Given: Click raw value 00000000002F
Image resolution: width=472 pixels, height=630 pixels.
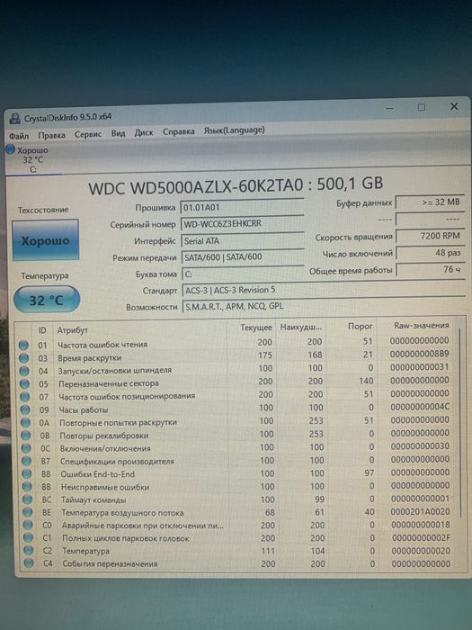Looking at the screenshot, I should click(x=421, y=537).
